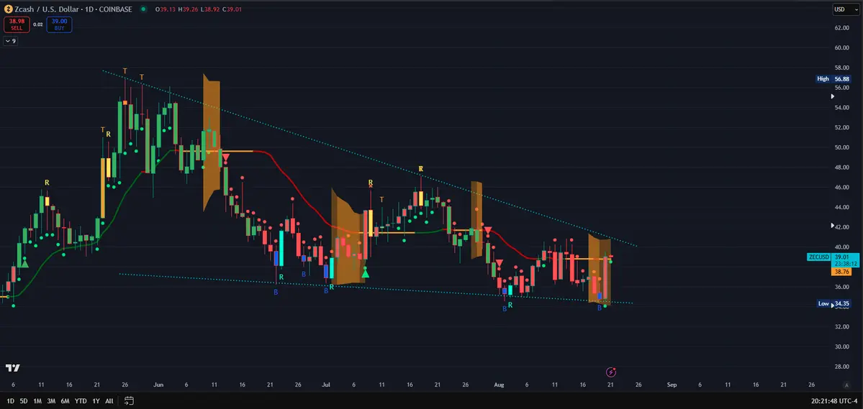The height and width of the screenshot is (409, 863).
Task: Open symbol search via Zcash / U.S. Dollar title
Action: click(x=75, y=9)
